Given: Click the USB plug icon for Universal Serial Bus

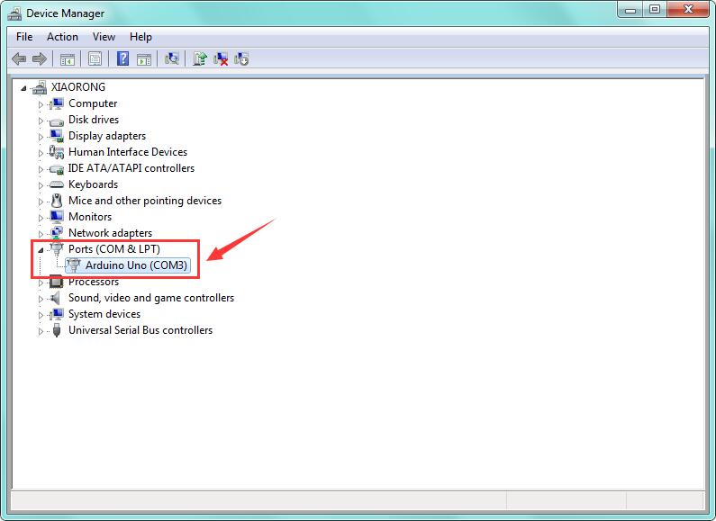Looking at the screenshot, I should click(57, 330).
